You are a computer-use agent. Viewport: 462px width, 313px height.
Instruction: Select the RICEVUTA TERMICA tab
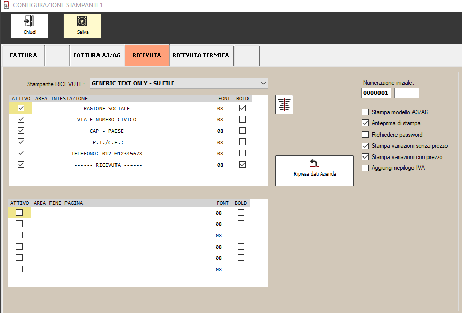[x=201, y=55]
